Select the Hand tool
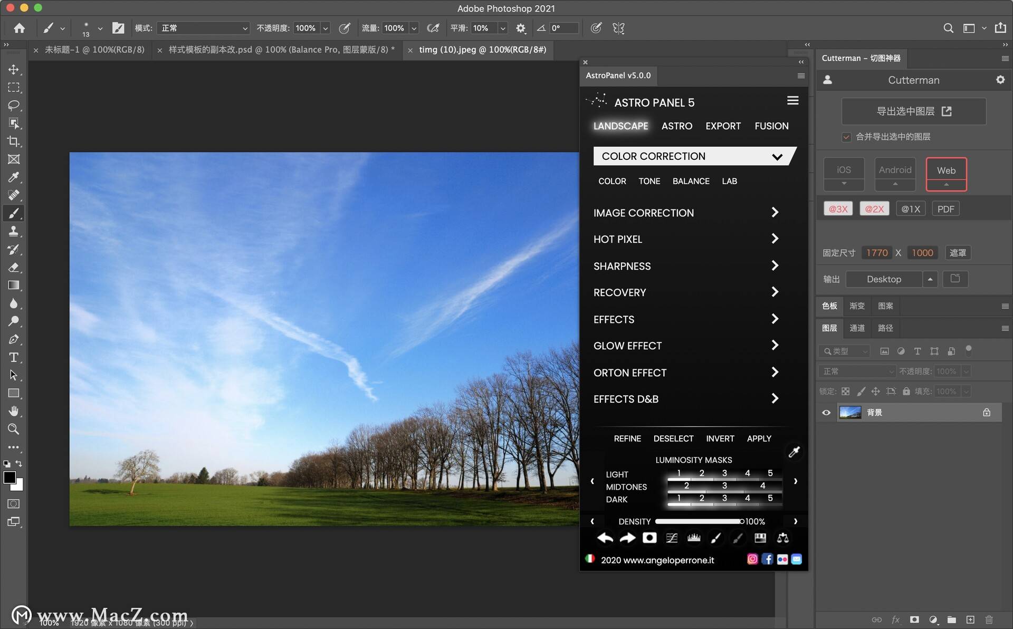Viewport: 1013px width, 629px height. pyautogui.click(x=14, y=411)
